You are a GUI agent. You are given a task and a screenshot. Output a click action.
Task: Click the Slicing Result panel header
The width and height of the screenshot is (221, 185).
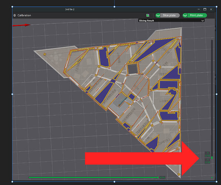(x=171, y=21)
